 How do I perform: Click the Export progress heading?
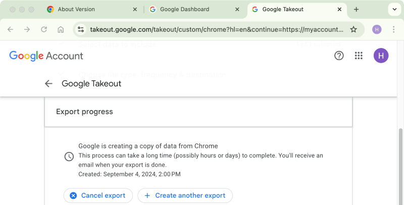pyautogui.click(x=84, y=112)
